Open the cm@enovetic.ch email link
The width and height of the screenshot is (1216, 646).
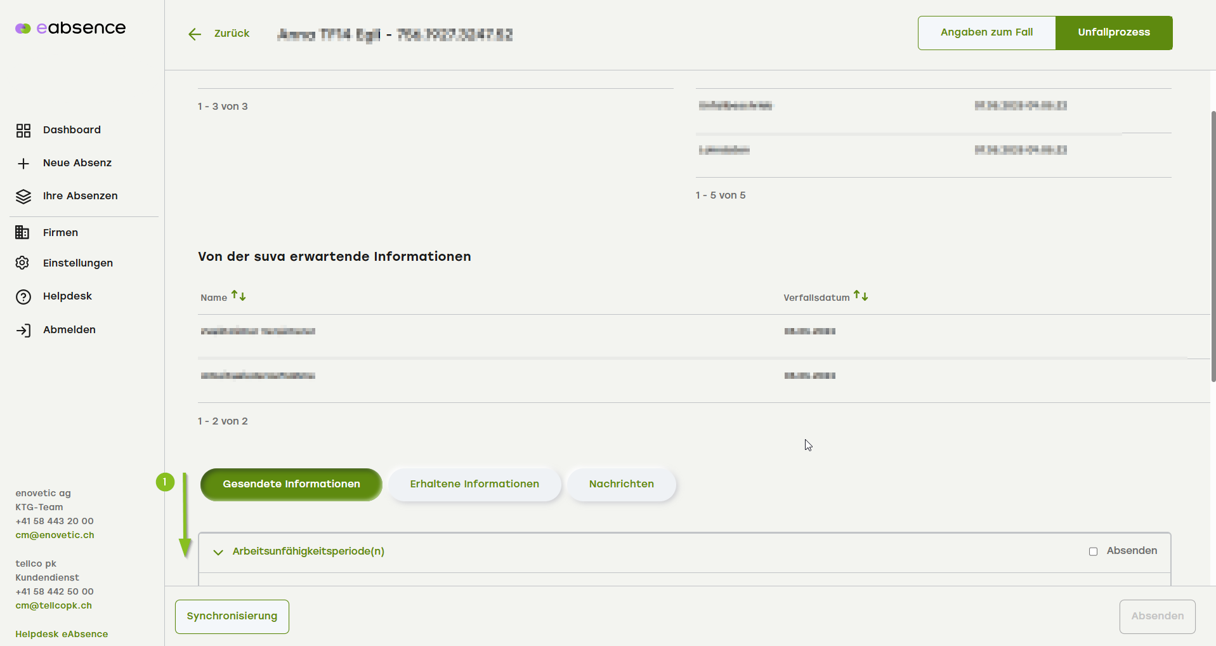[55, 535]
